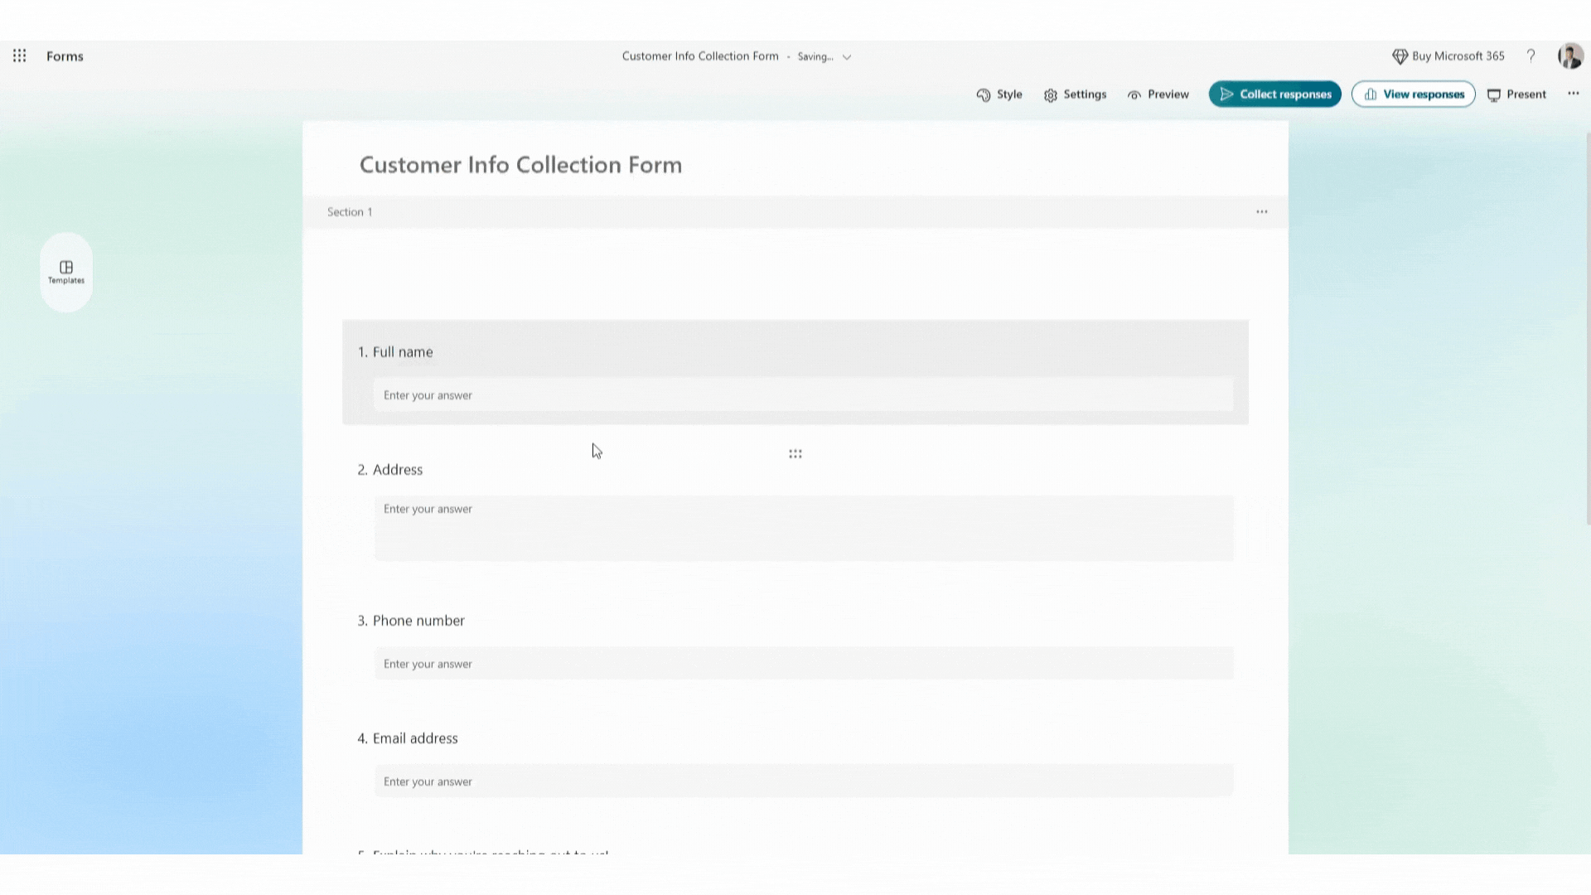1591x895 pixels.
Task: Click the Email address answer field
Action: click(803, 781)
